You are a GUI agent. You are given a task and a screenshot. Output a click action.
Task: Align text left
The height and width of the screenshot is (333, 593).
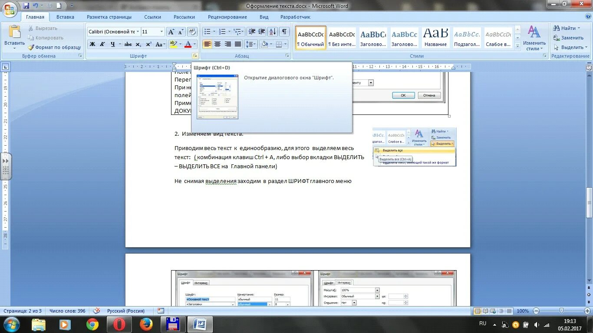coord(208,44)
